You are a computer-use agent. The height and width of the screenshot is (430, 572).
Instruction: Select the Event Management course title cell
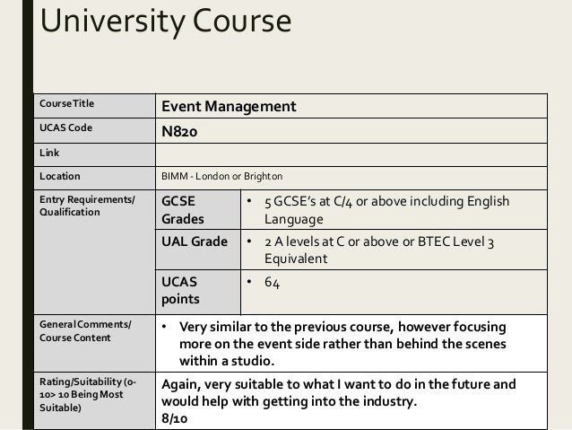[x=351, y=106]
